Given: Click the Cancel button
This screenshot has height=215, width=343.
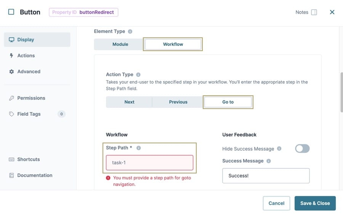Looking at the screenshot, I should (276, 203).
